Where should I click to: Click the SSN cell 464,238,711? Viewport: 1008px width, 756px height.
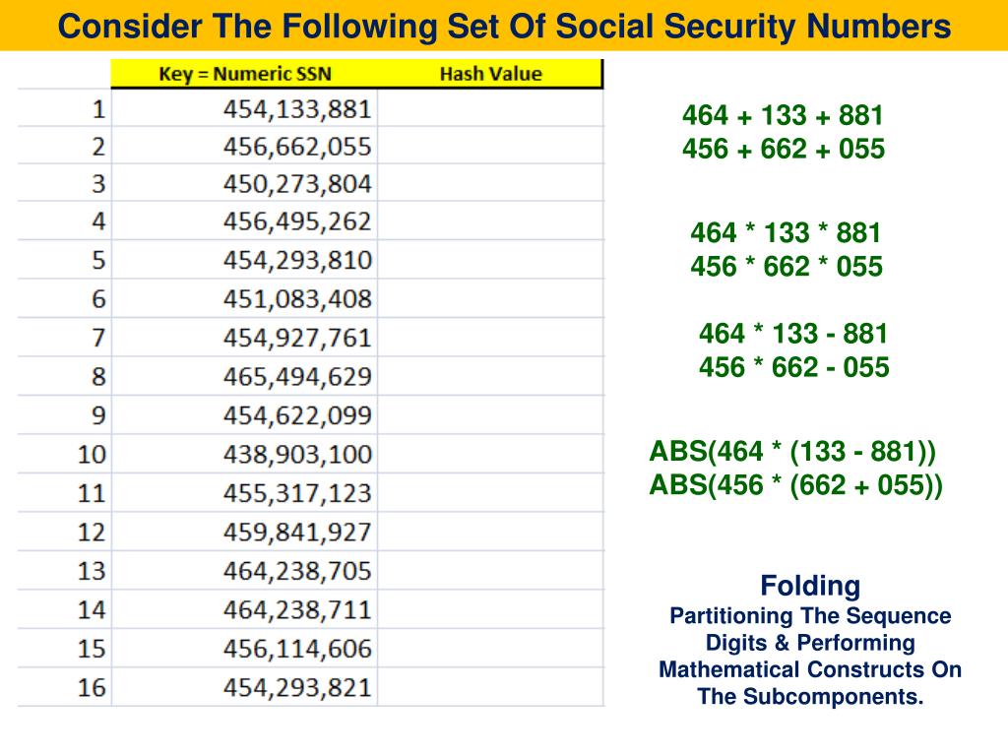click(244, 609)
